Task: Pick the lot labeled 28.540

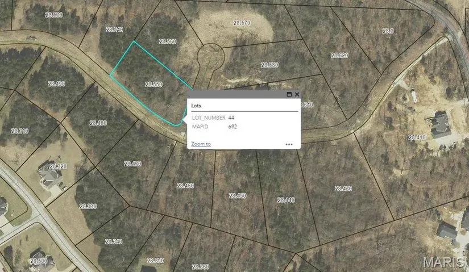Action: click(114, 29)
